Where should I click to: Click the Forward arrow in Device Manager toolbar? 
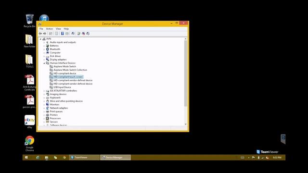[x=45, y=34]
